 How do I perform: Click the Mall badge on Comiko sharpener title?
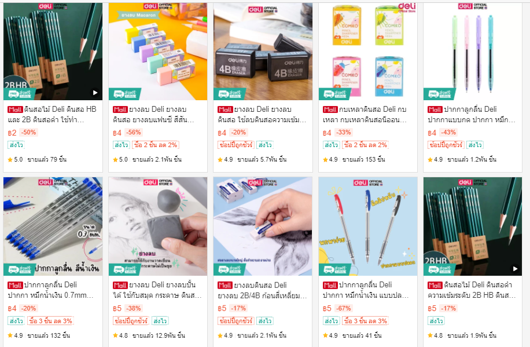[x=330, y=109]
